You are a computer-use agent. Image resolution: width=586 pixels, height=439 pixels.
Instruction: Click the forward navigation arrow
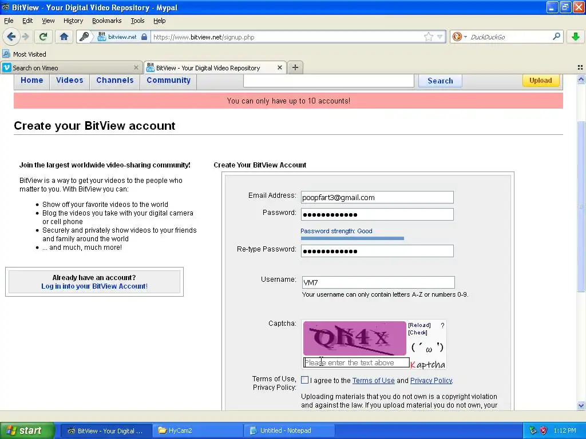tap(25, 37)
